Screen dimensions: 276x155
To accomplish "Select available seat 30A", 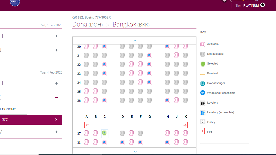I will point(86,47).
